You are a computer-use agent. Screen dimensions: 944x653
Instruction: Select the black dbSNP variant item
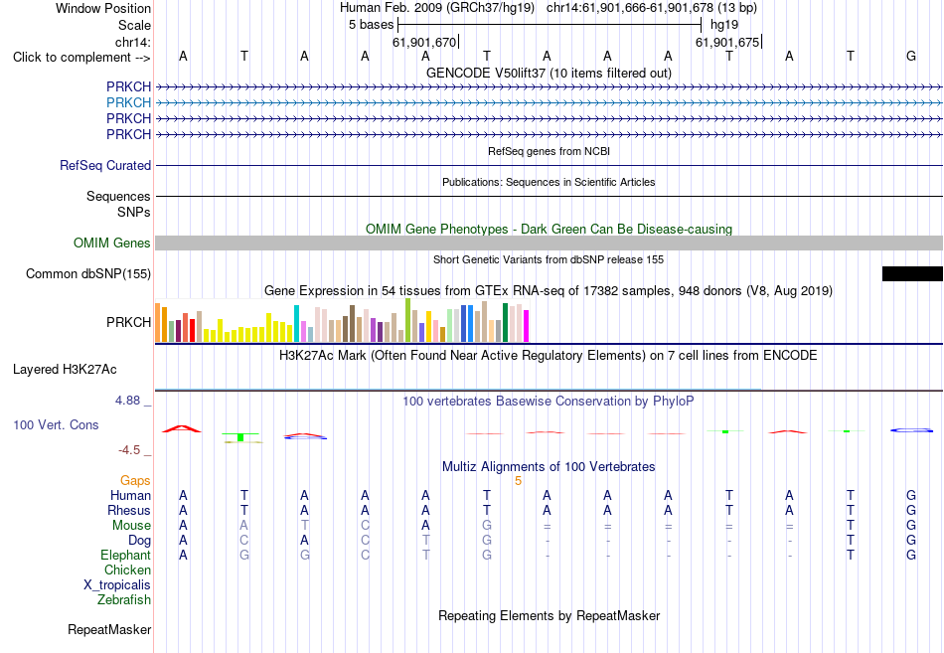[912, 273]
